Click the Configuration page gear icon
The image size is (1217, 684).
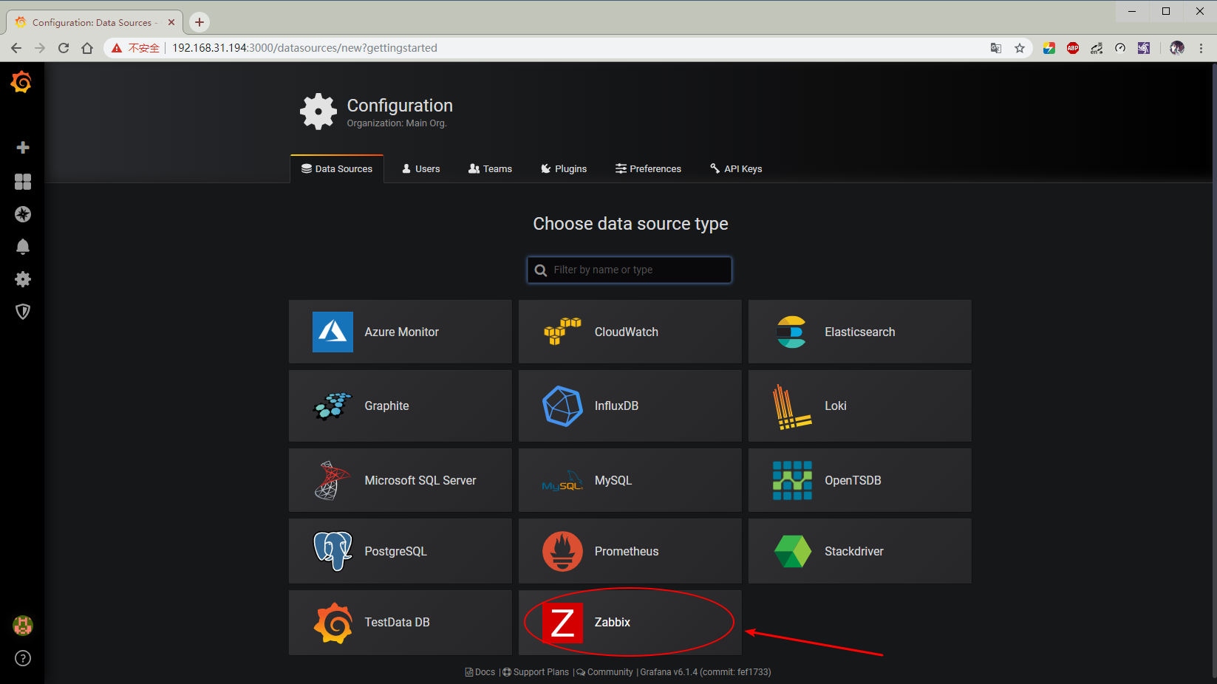[x=318, y=112]
